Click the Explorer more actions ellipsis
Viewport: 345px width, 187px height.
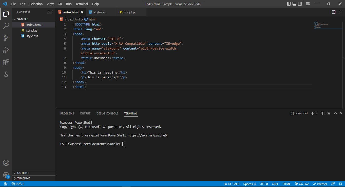pyautogui.click(x=49, y=12)
